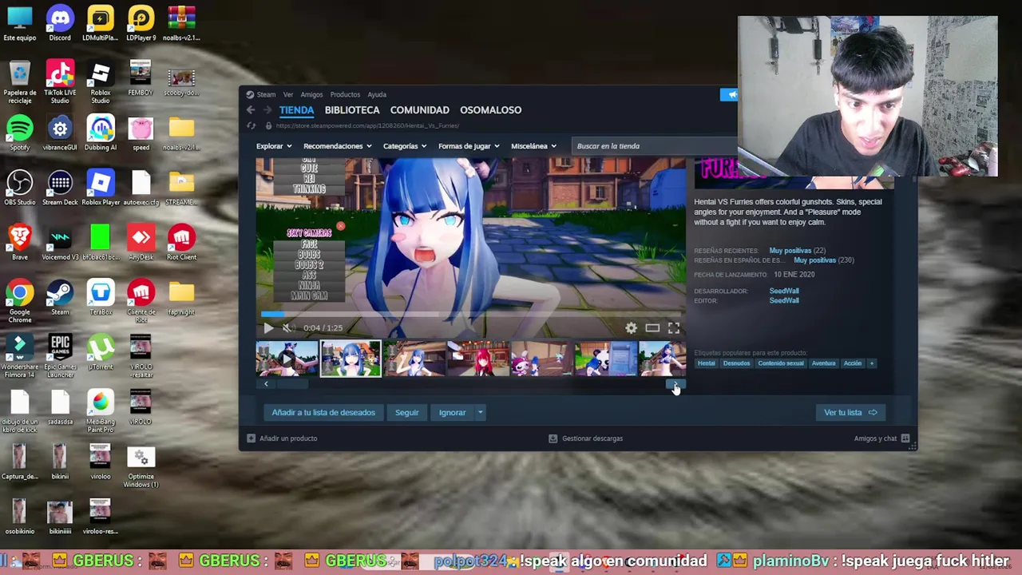Switch to the COMUNIDAD tab

420,110
